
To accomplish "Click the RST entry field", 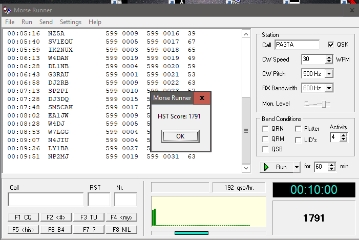I will click(99, 199).
